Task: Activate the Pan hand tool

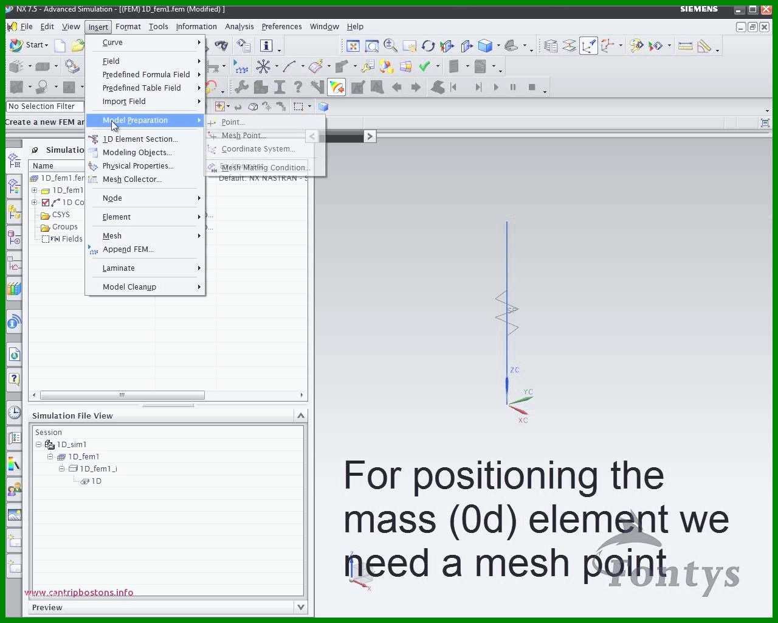Action: click(x=409, y=46)
